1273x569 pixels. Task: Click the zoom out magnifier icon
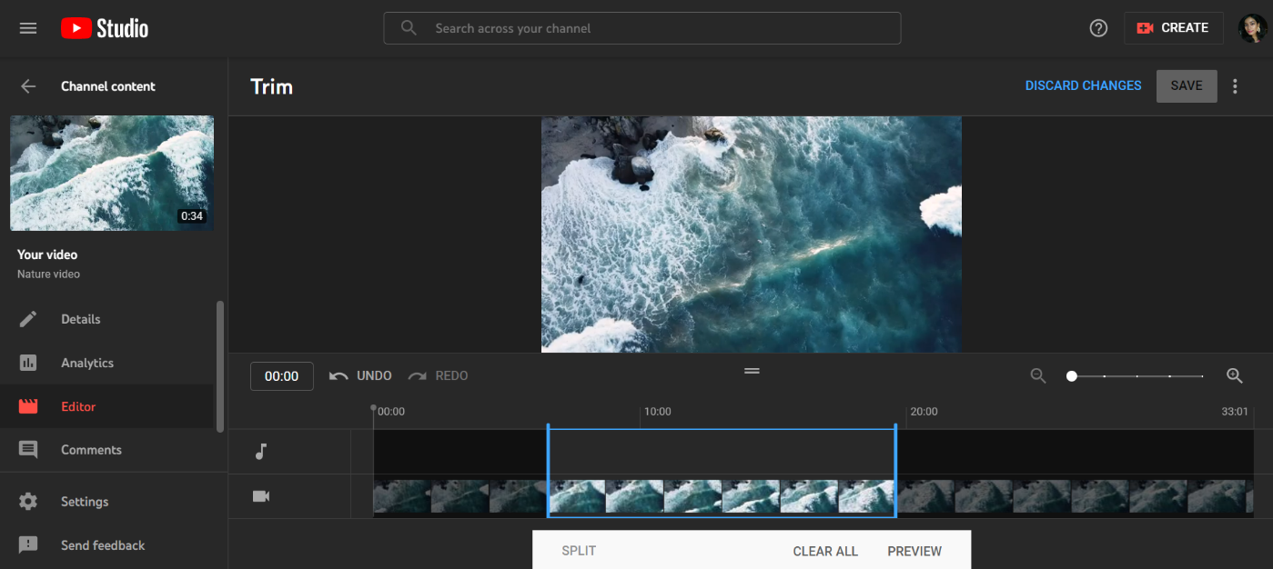point(1038,375)
